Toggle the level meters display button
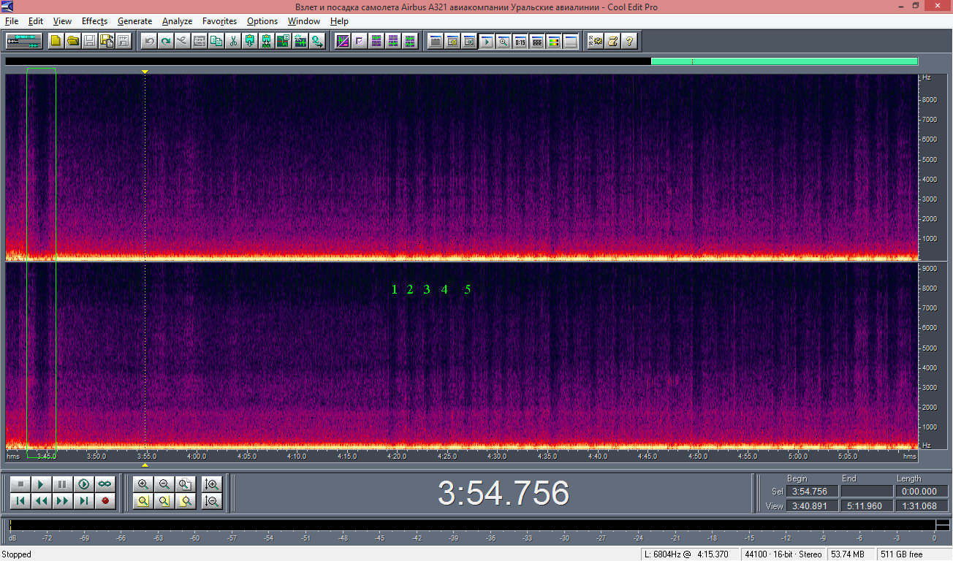Screen dimensions: 953x561 [554, 41]
